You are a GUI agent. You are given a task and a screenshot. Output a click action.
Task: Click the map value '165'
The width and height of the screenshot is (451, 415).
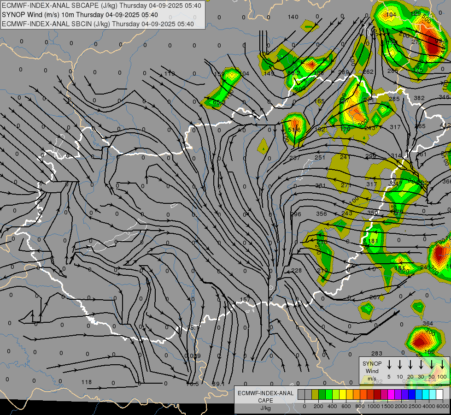320,101
